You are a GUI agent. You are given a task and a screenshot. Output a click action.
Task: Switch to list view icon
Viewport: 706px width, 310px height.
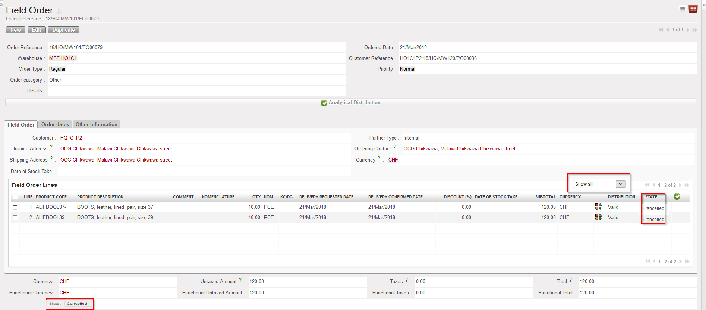point(683,9)
